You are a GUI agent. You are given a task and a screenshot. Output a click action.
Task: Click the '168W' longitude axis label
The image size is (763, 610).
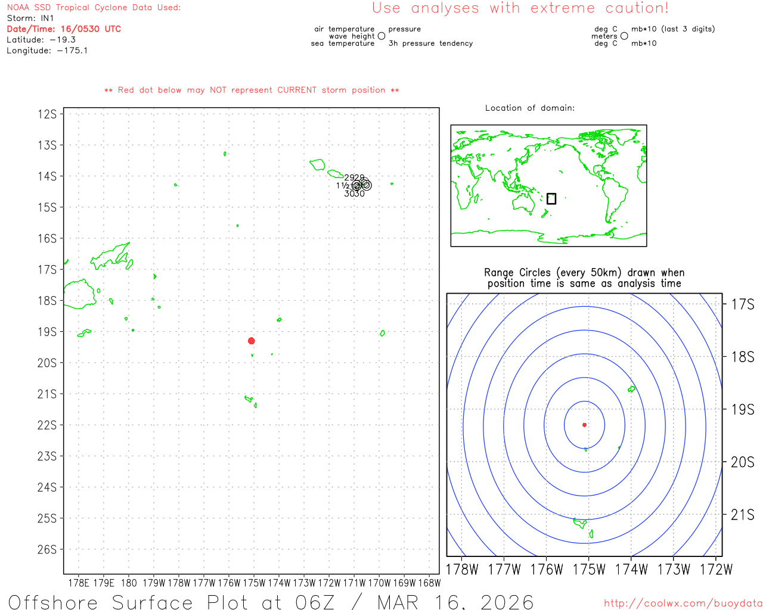pyautogui.click(x=429, y=583)
